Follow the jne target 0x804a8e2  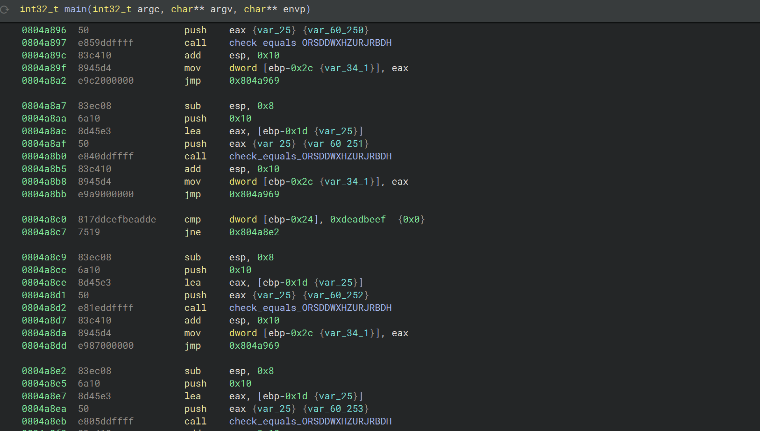[x=254, y=232]
